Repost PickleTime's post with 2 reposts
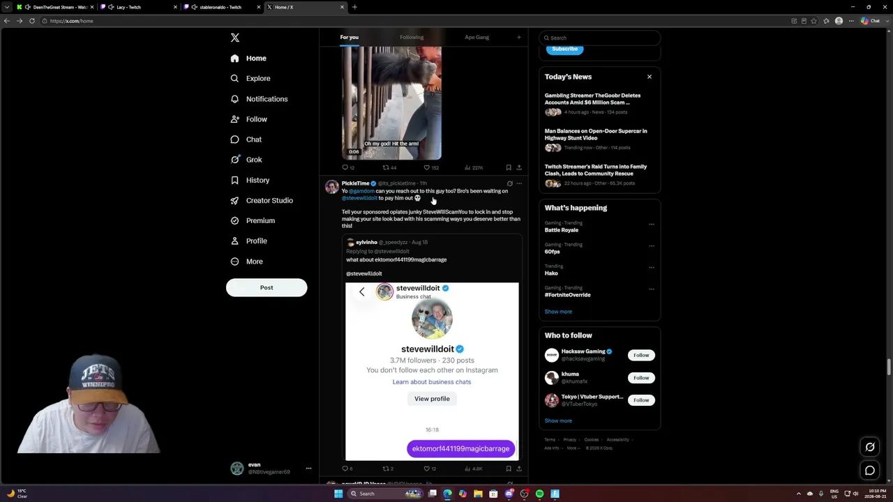Viewport: 893px width, 502px height. pyautogui.click(x=389, y=469)
